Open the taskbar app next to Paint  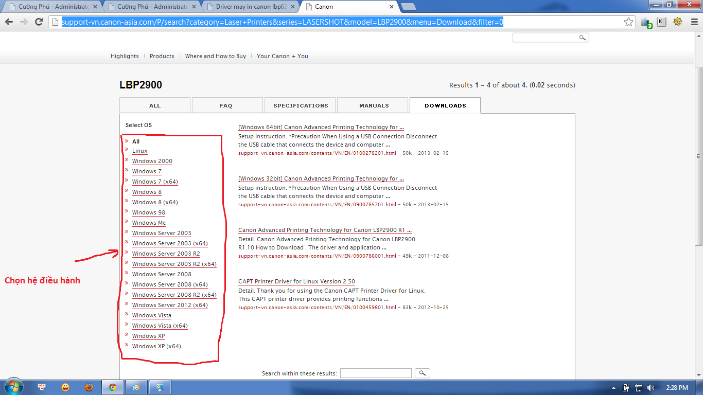[x=160, y=387]
